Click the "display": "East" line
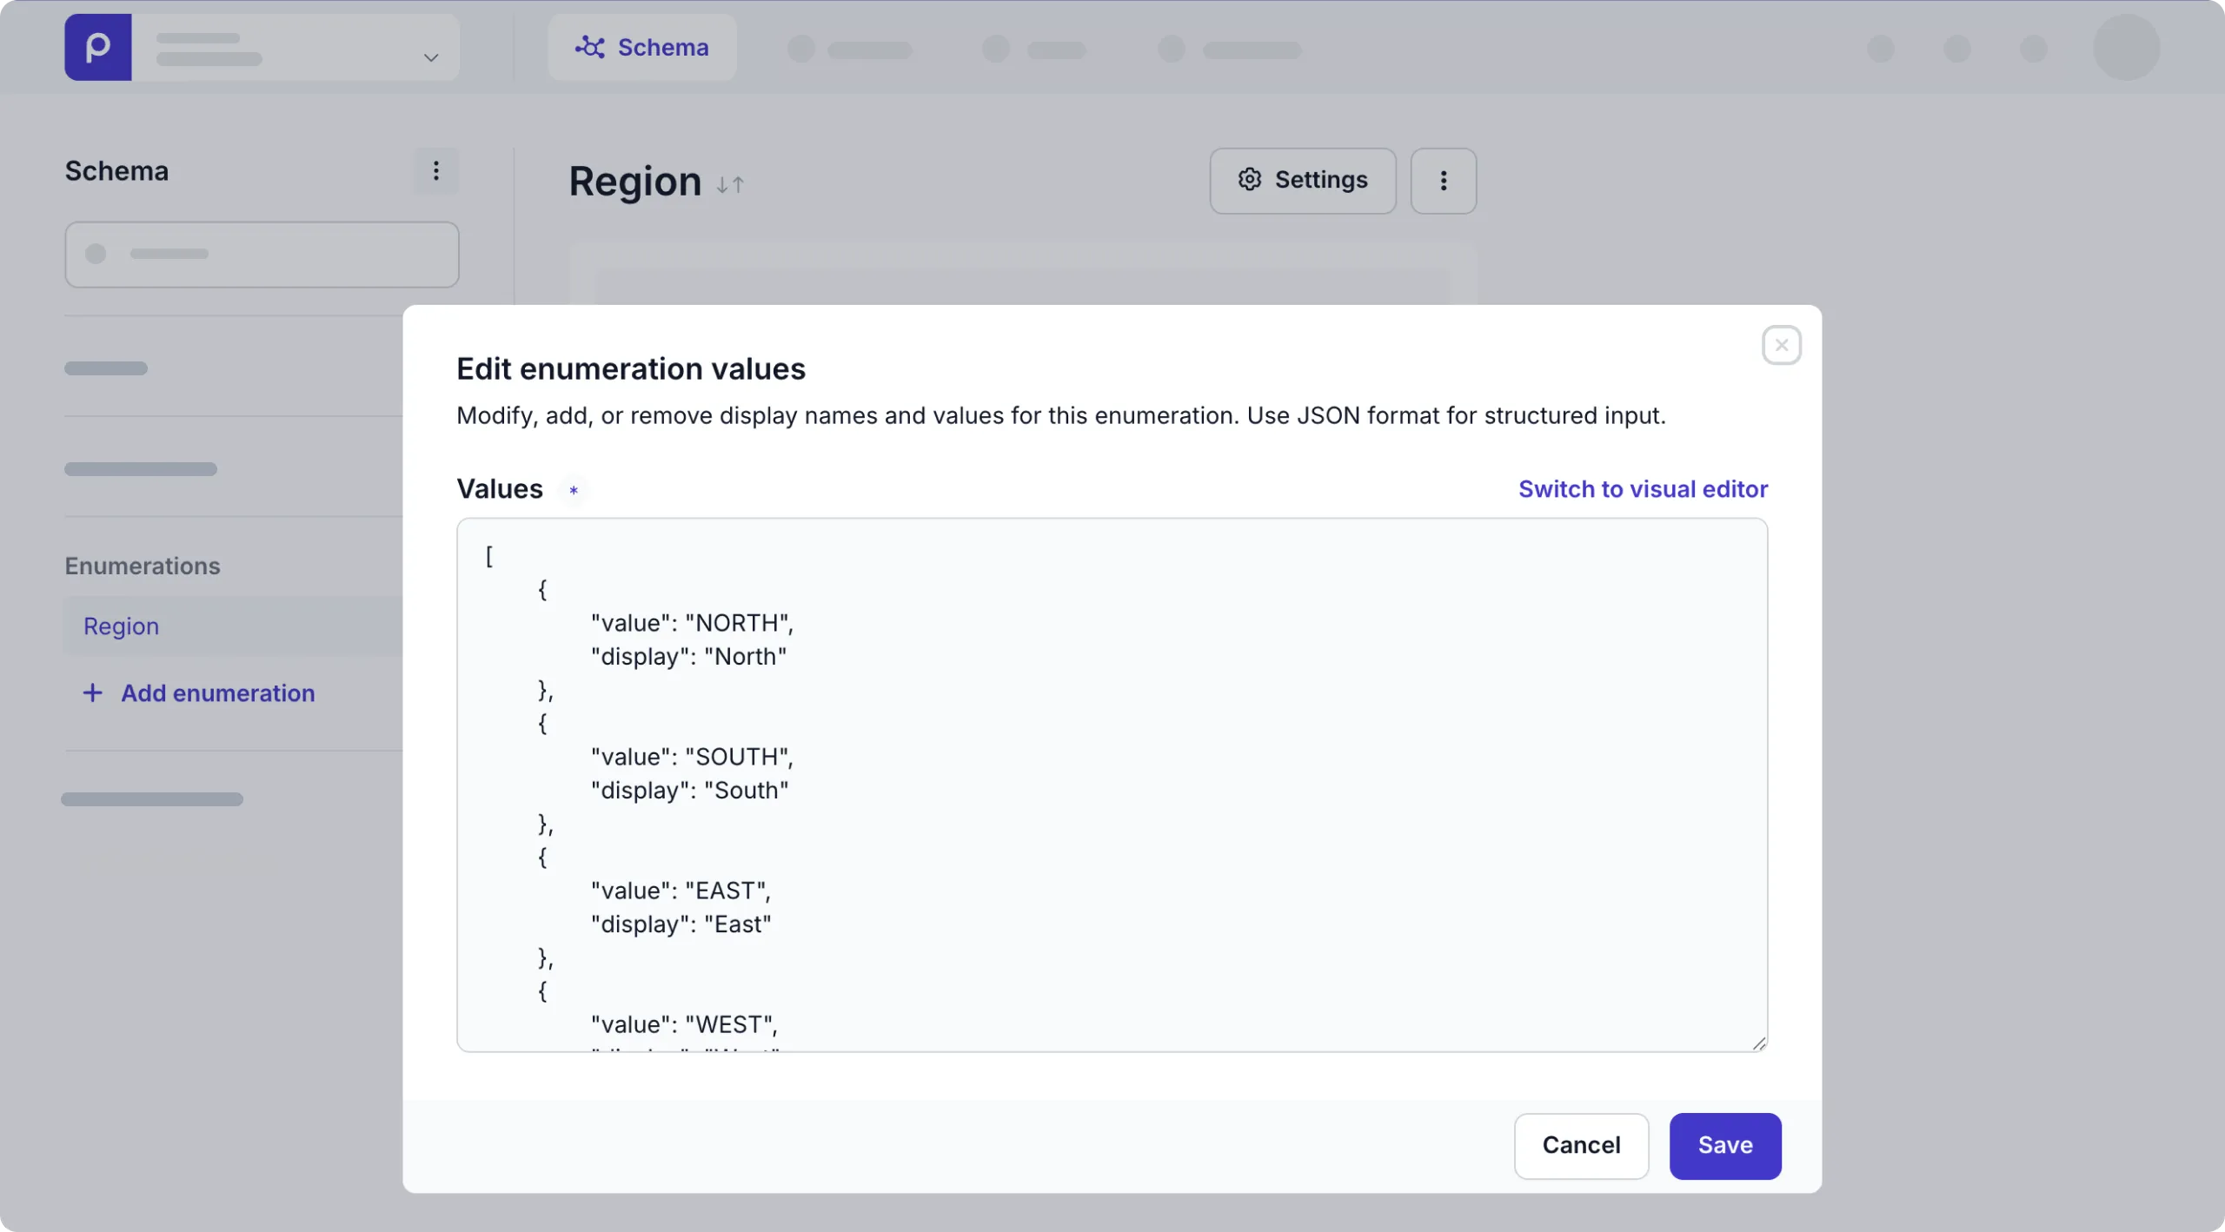Viewport: 2225px width, 1232px height. (681, 924)
